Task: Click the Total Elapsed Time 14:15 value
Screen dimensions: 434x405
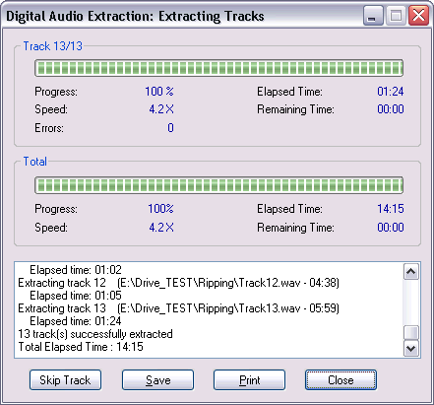Action: (x=391, y=209)
